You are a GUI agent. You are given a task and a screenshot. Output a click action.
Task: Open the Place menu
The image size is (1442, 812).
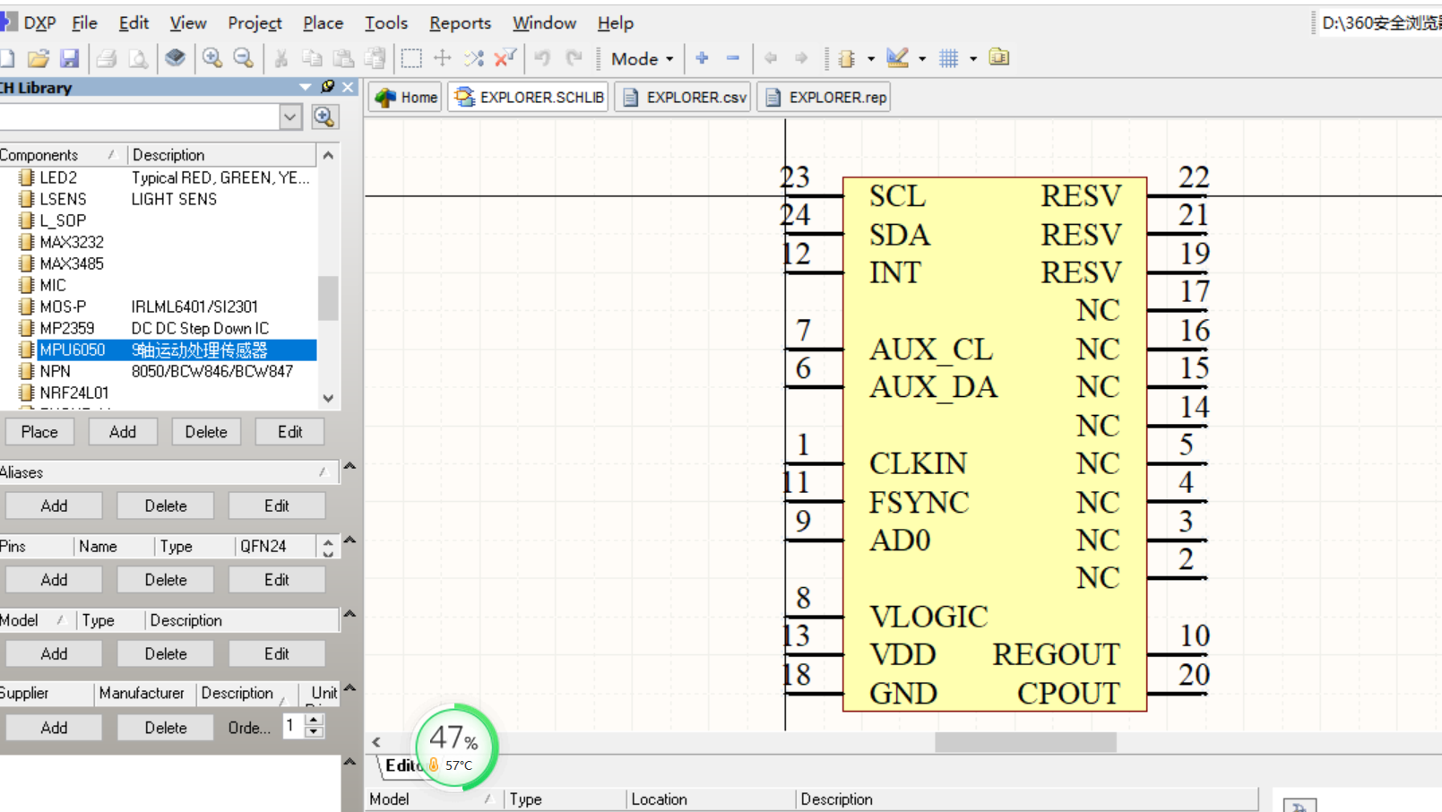coord(323,22)
